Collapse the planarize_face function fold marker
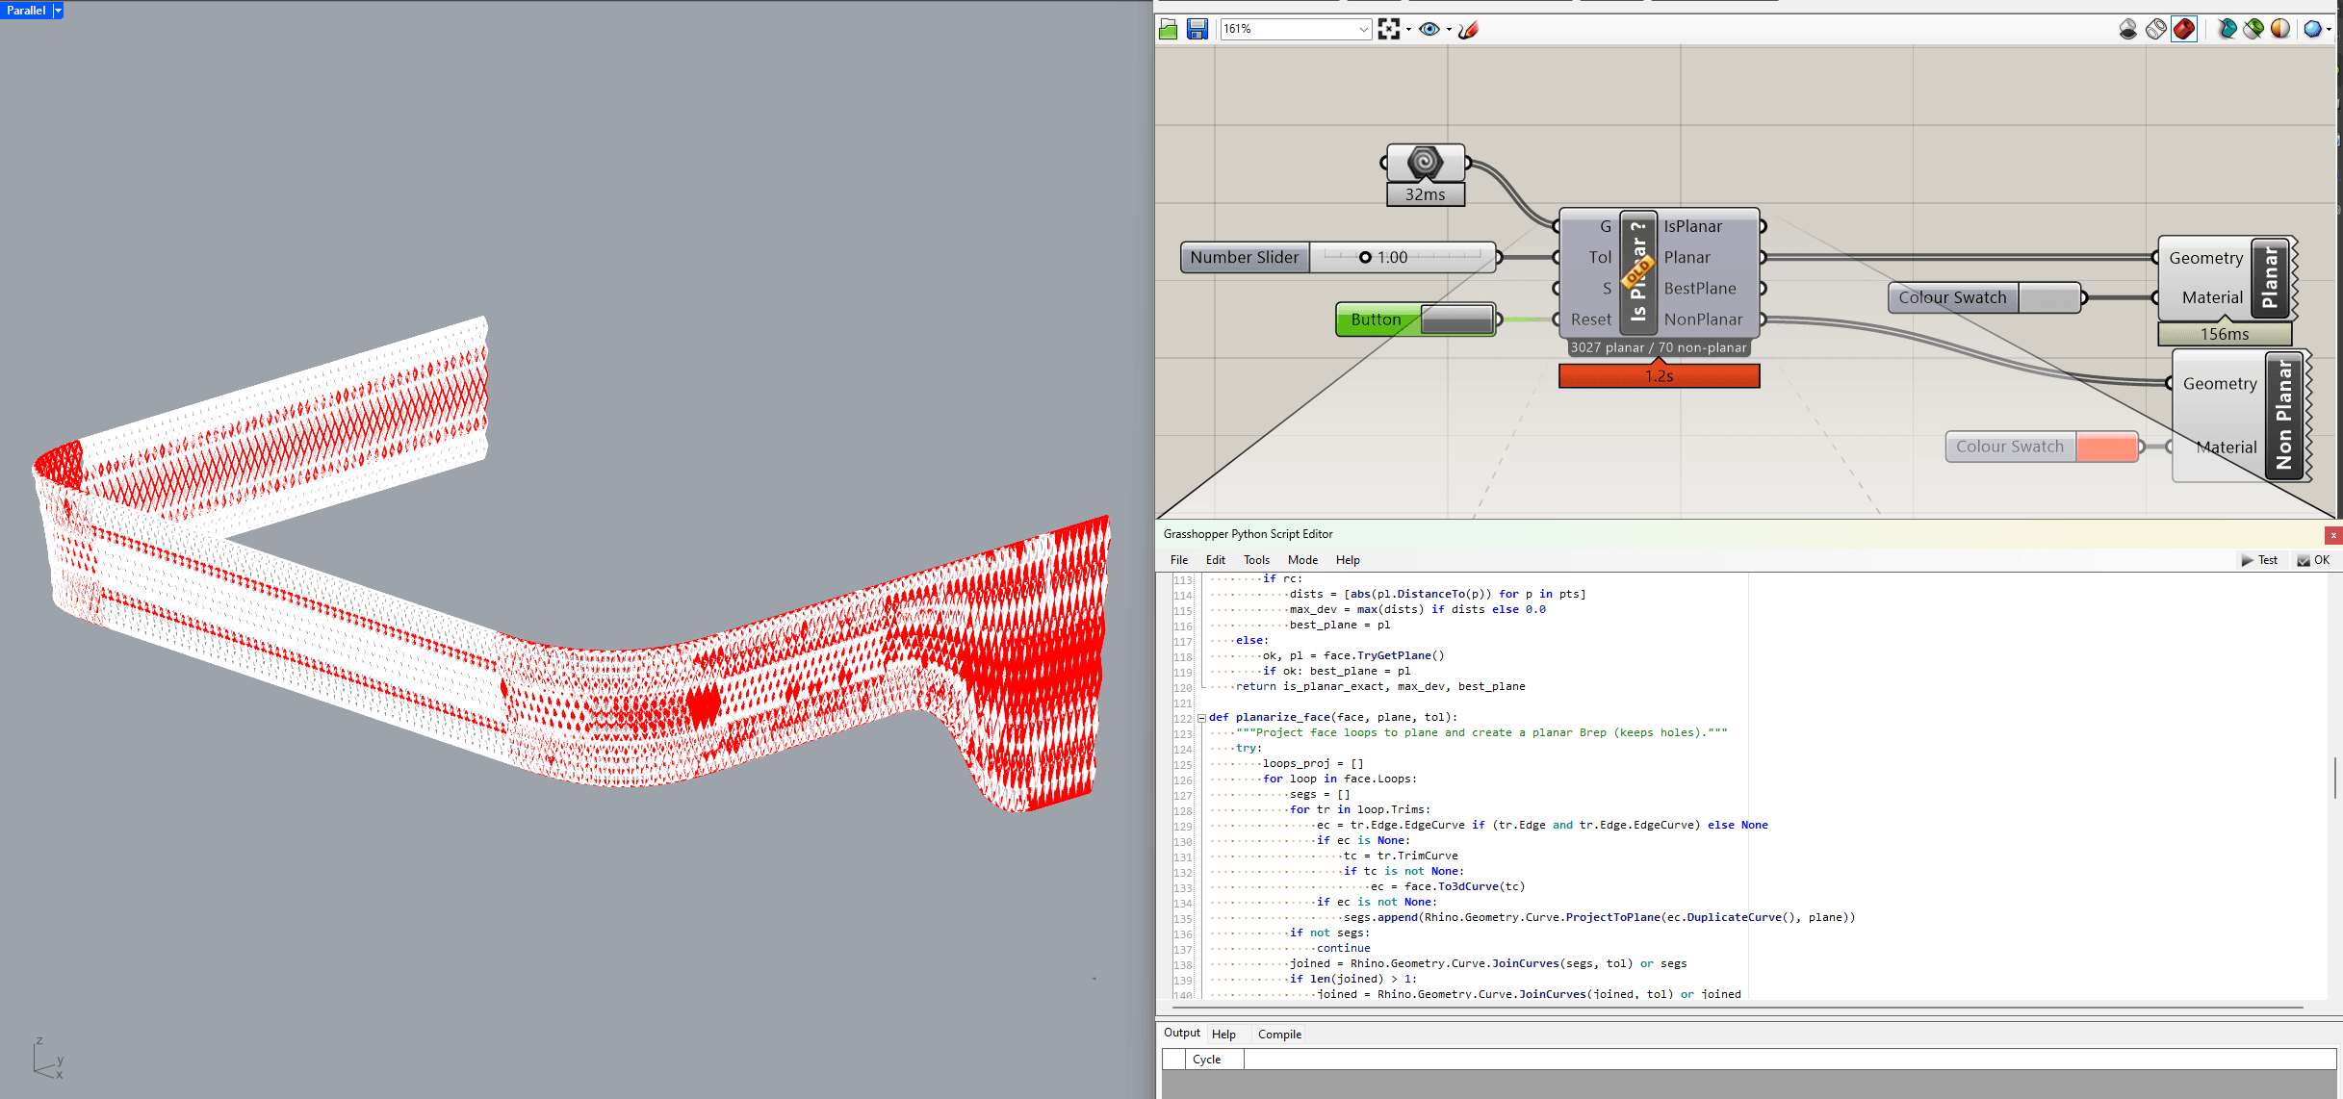Viewport: 2343px width, 1099px height. pyautogui.click(x=1201, y=718)
